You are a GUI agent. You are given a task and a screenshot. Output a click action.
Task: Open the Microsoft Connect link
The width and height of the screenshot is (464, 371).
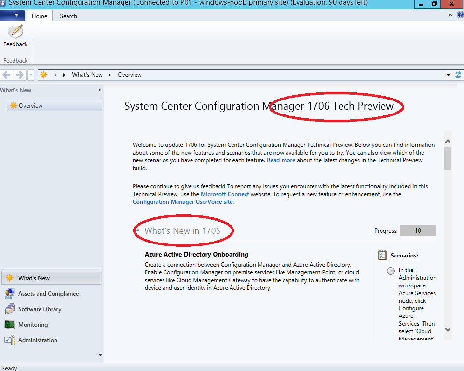click(225, 194)
